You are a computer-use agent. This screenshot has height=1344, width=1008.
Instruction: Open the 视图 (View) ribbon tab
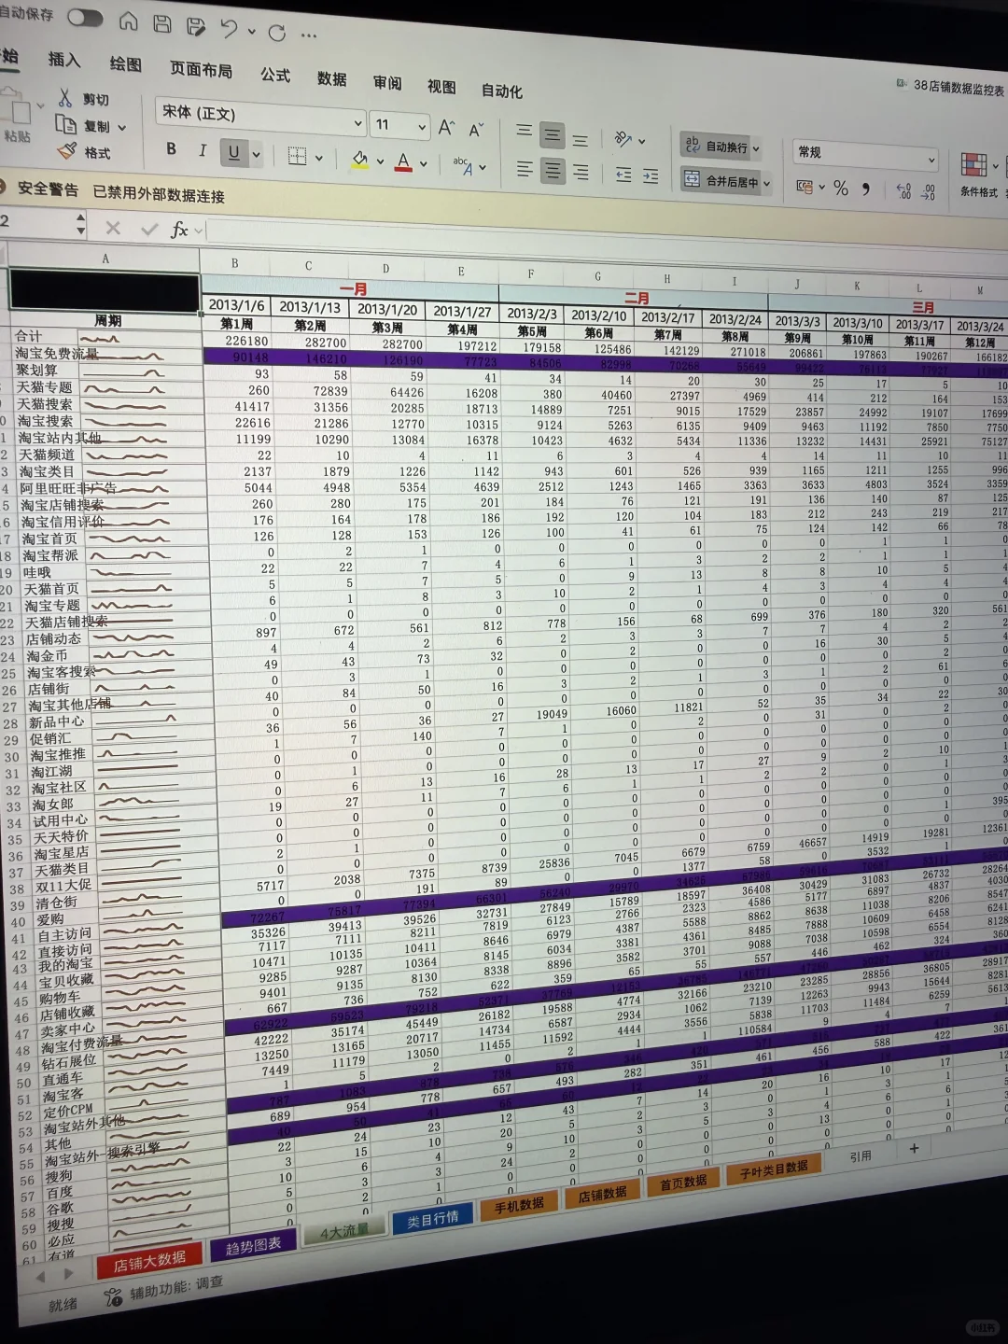(441, 87)
